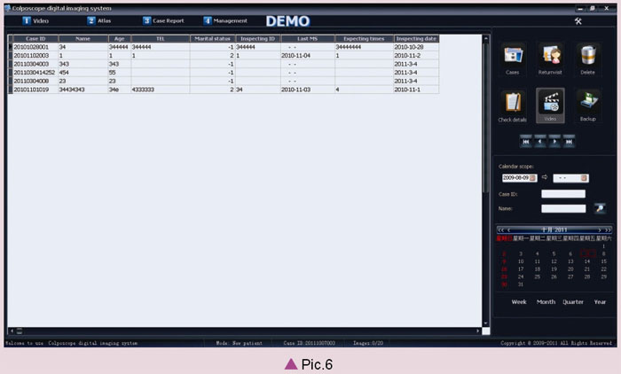Switch to the Atlas tab
Image resolution: width=621 pixels, height=374 pixels.
coord(99,20)
